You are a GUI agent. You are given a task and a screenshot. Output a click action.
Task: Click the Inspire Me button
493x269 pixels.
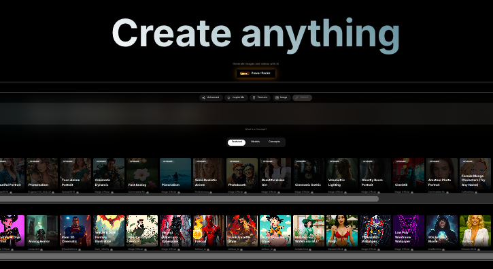236,97
